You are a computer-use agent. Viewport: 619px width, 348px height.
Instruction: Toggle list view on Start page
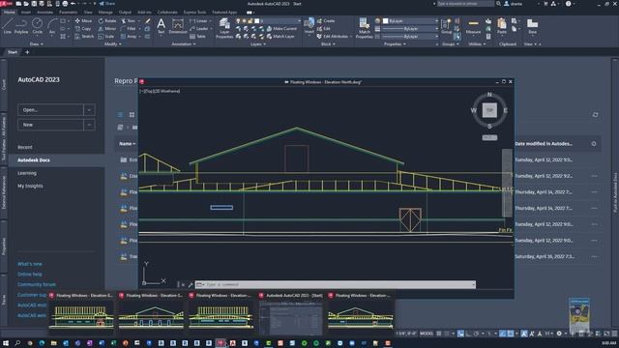(x=120, y=114)
